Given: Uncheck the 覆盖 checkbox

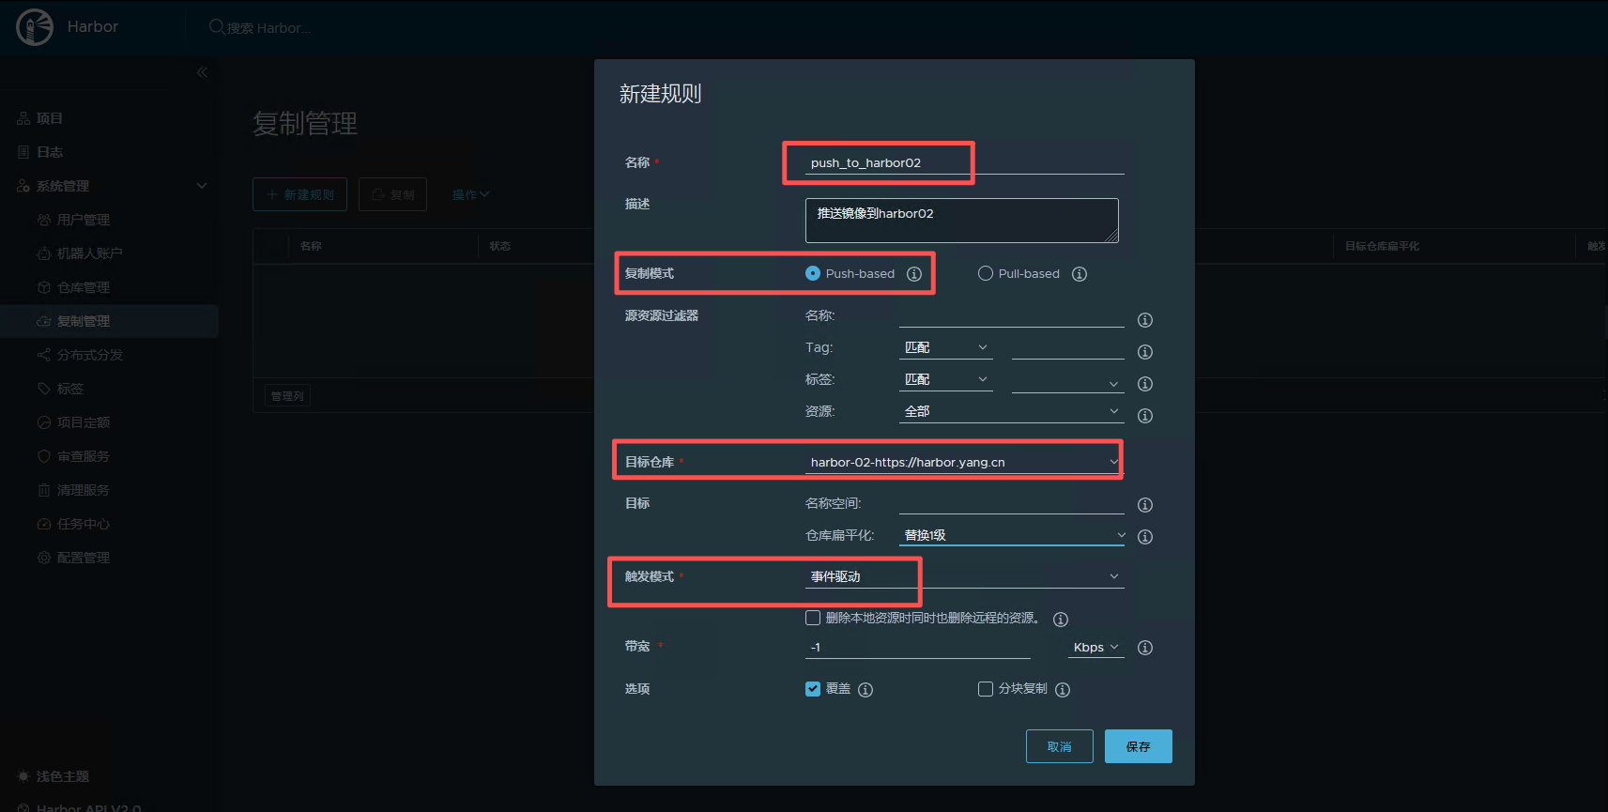Looking at the screenshot, I should tap(813, 689).
